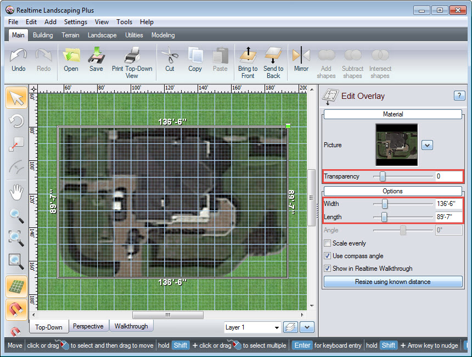472x357 pixels.
Task: Click the Length value field
Action: click(x=448, y=217)
